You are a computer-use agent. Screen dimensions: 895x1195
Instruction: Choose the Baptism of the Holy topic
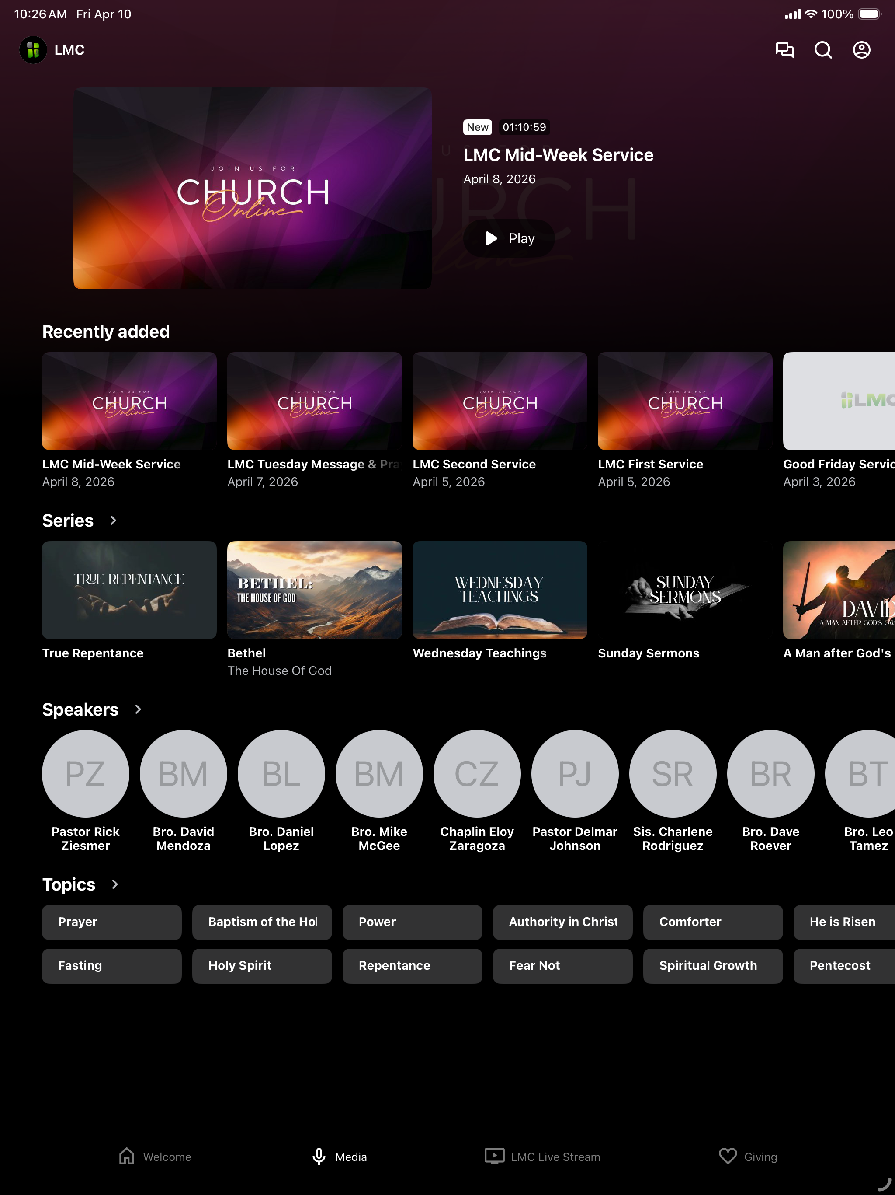(x=262, y=922)
